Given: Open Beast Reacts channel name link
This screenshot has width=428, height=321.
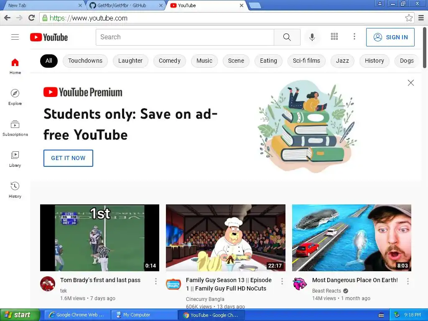Looking at the screenshot, I should (326, 291).
